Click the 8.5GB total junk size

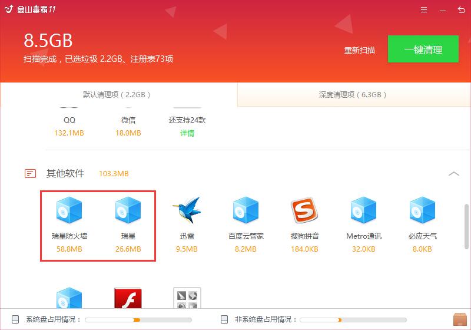(48, 41)
